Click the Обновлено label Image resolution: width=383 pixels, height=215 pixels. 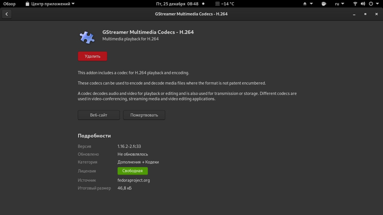[x=88, y=154]
